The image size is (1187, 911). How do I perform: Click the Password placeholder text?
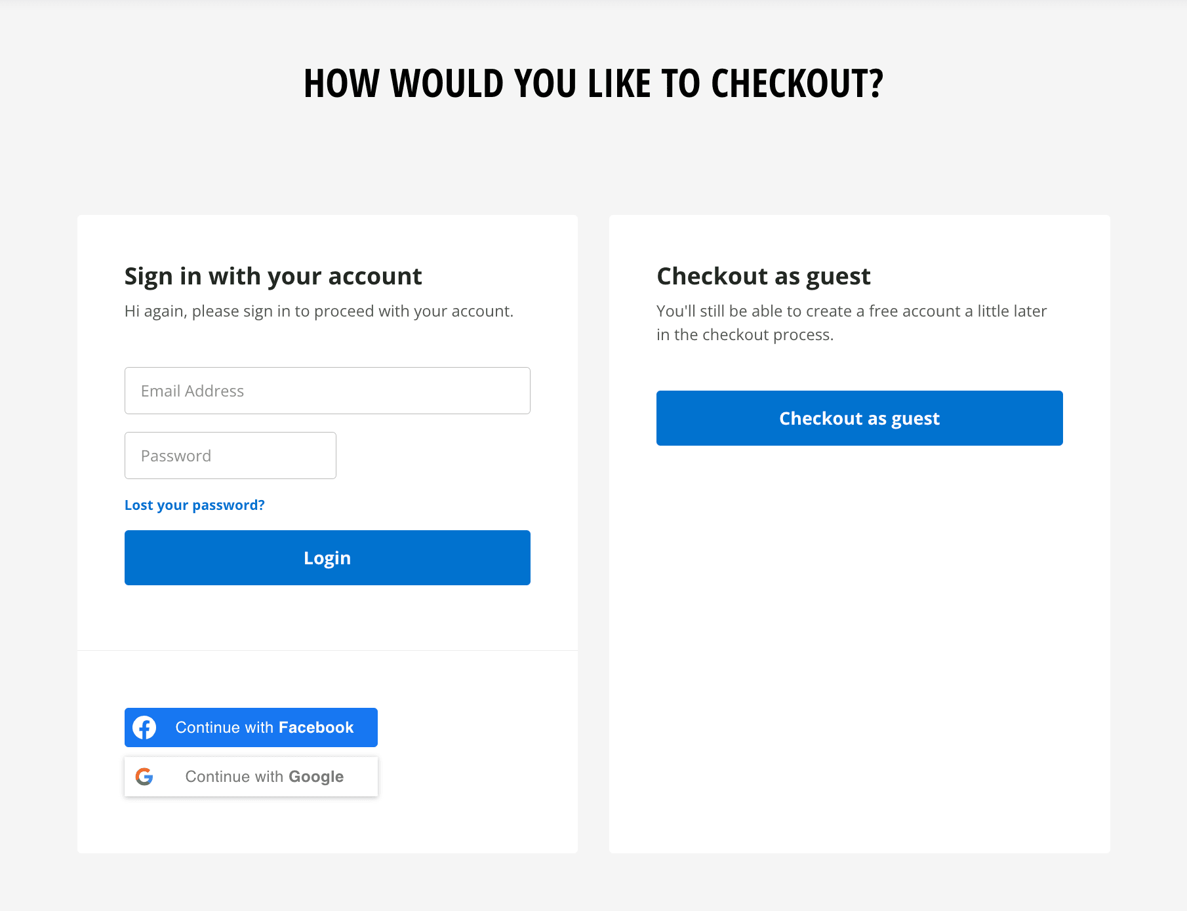(x=176, y=456)
